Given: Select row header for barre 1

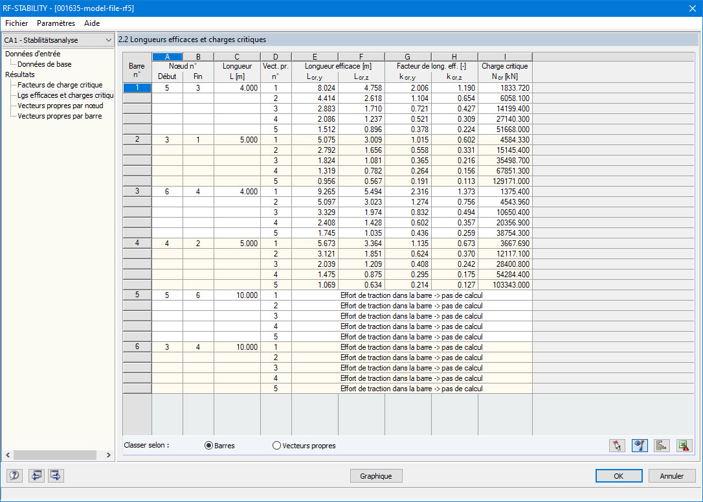Looking at the screenshot, I should [x=137, y=88].
